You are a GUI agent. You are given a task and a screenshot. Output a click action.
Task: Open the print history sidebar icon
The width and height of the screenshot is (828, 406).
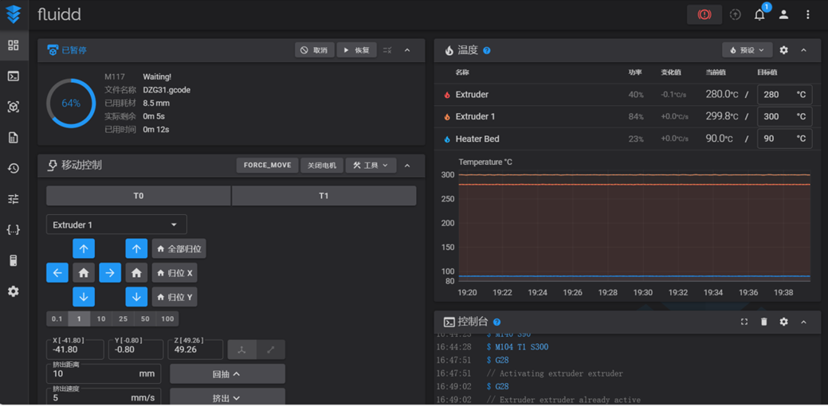click(14, 168)
